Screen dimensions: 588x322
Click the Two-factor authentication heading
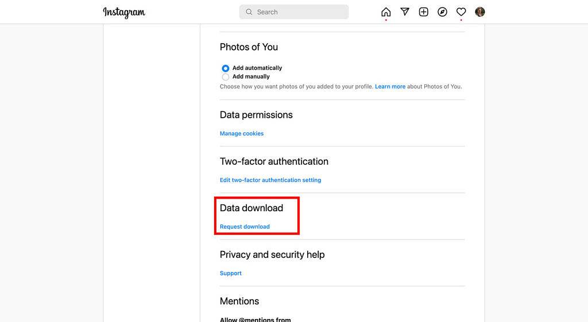click(274, 161)
